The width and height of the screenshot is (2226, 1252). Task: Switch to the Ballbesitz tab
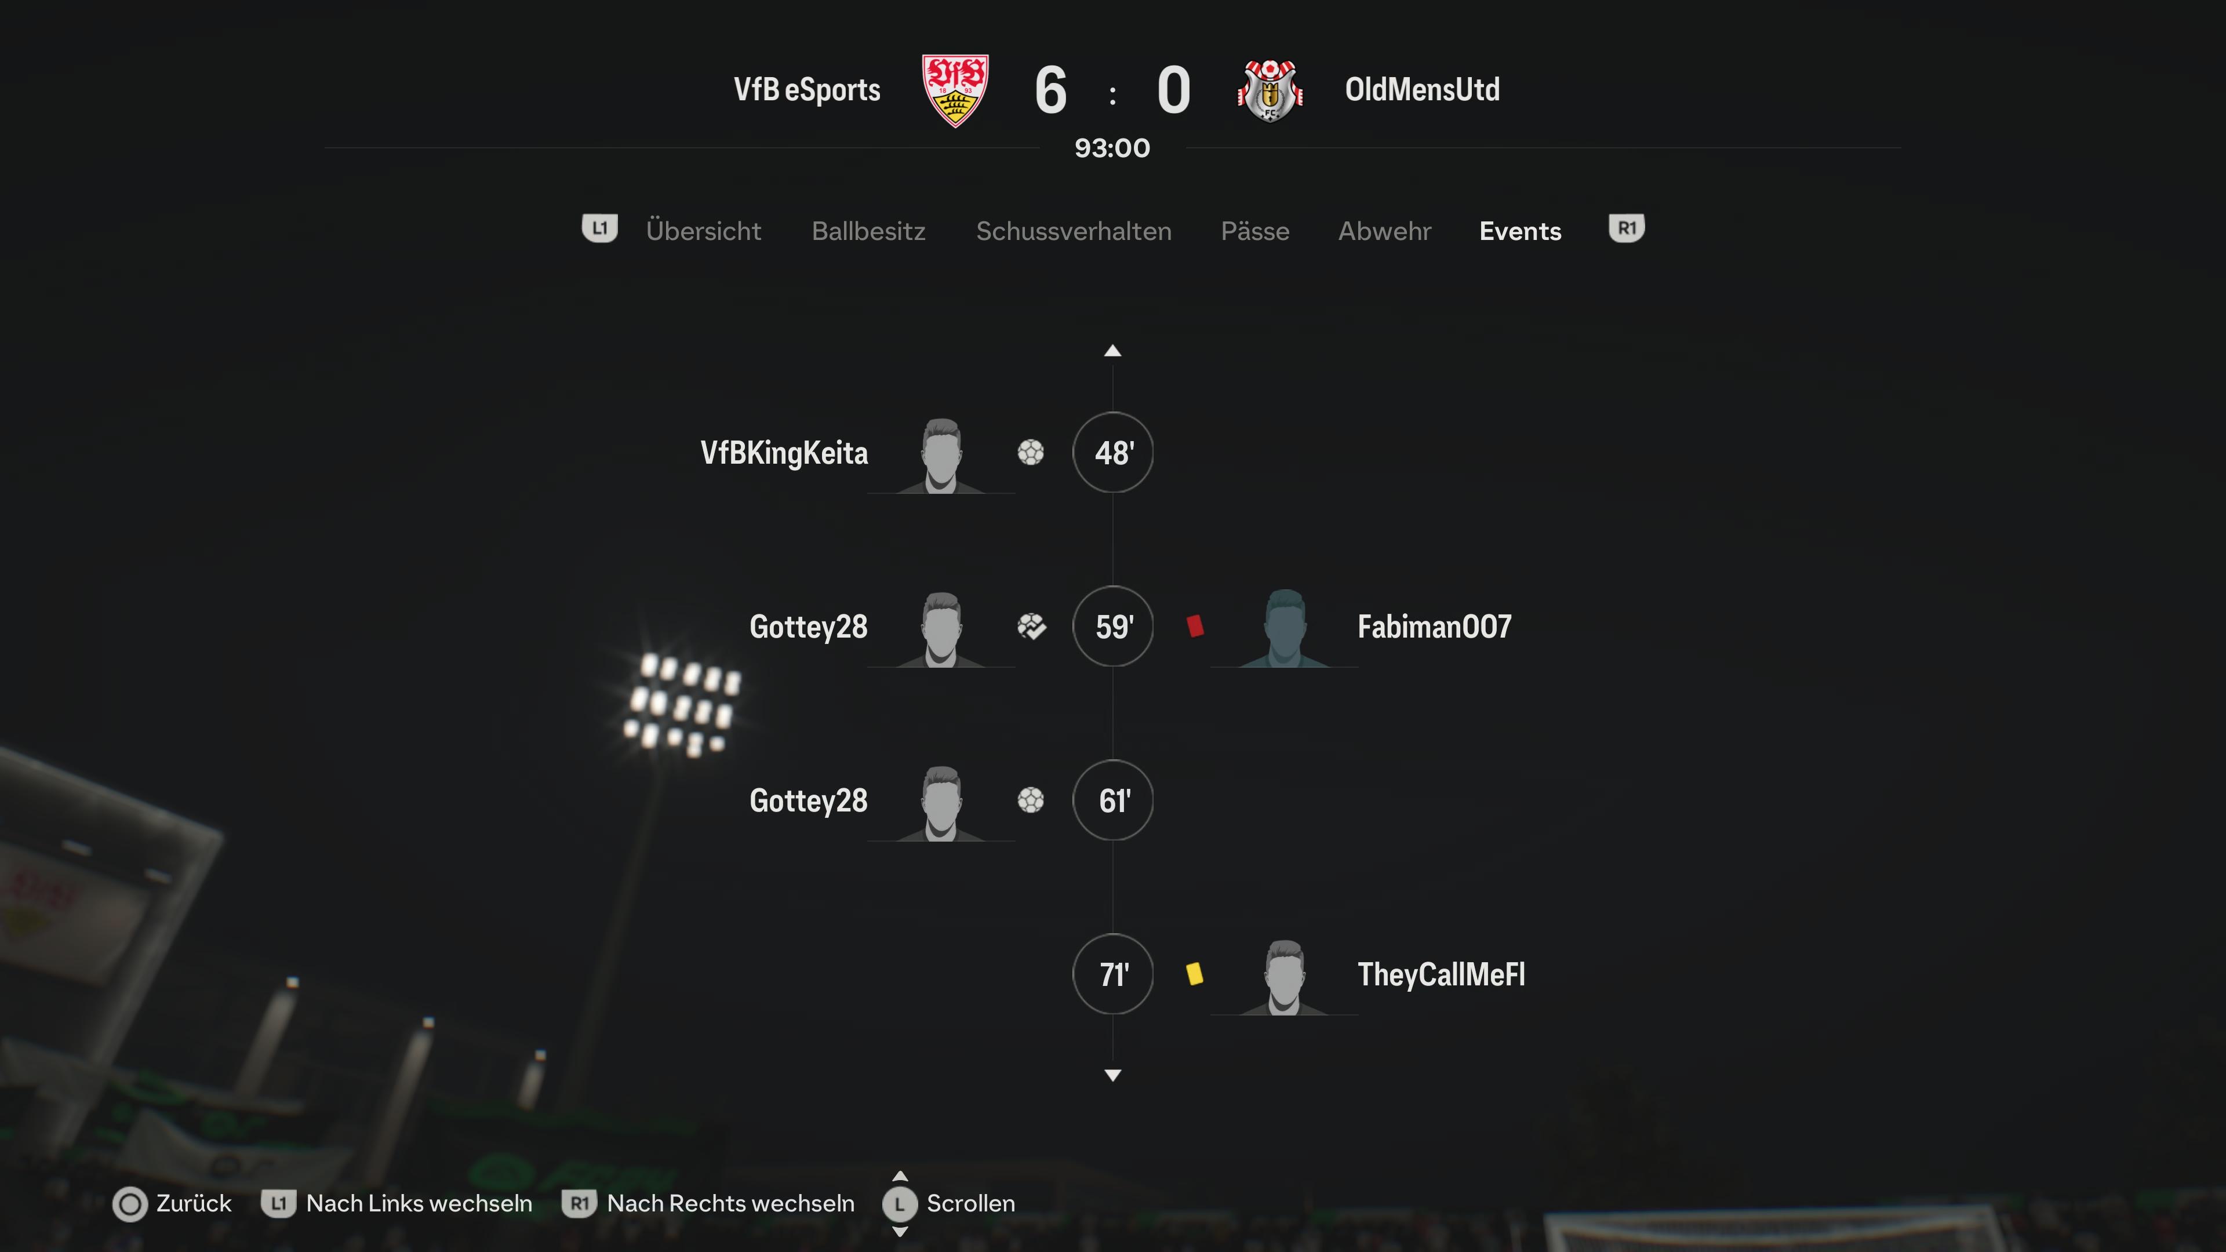click(x=868, y=231)
